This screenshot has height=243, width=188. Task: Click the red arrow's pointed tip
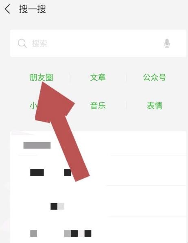(42, 83)
